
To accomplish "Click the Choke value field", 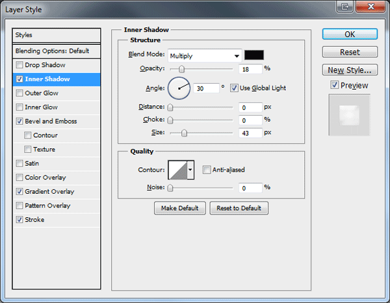I will [x=250, y=120].
